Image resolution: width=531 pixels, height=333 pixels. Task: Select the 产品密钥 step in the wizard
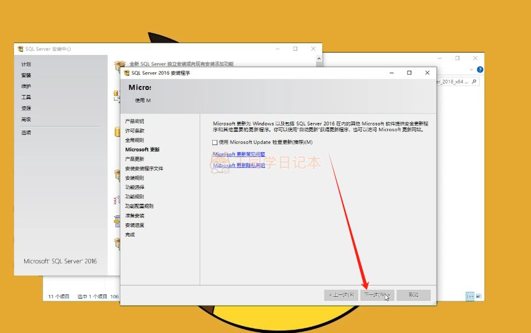[134, 121]
